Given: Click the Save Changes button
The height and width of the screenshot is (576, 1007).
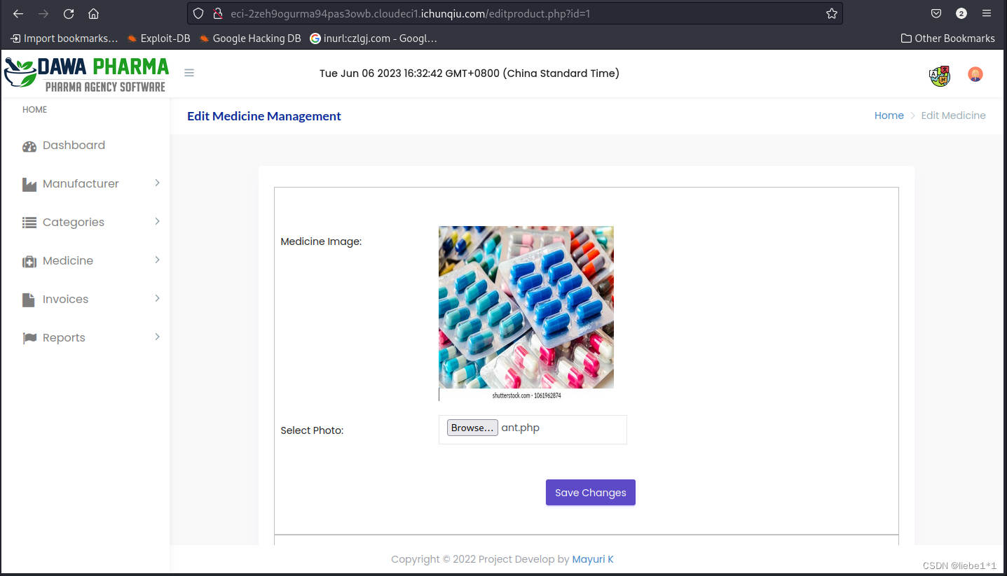Looking at the screenshot, I should coord(591,492).
